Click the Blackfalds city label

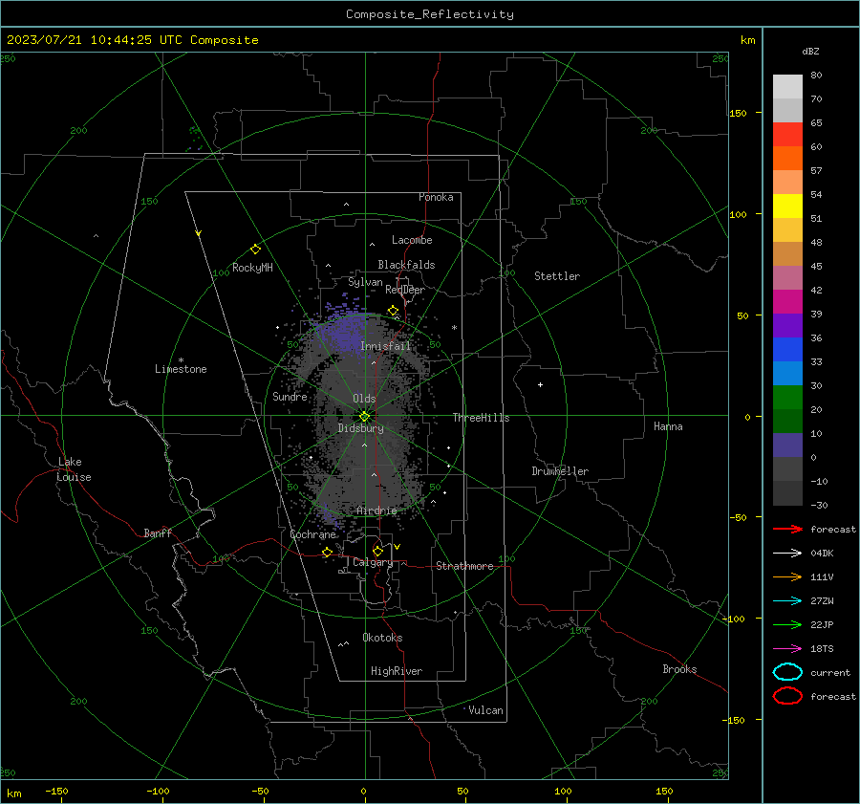click(x=406, y=265)
